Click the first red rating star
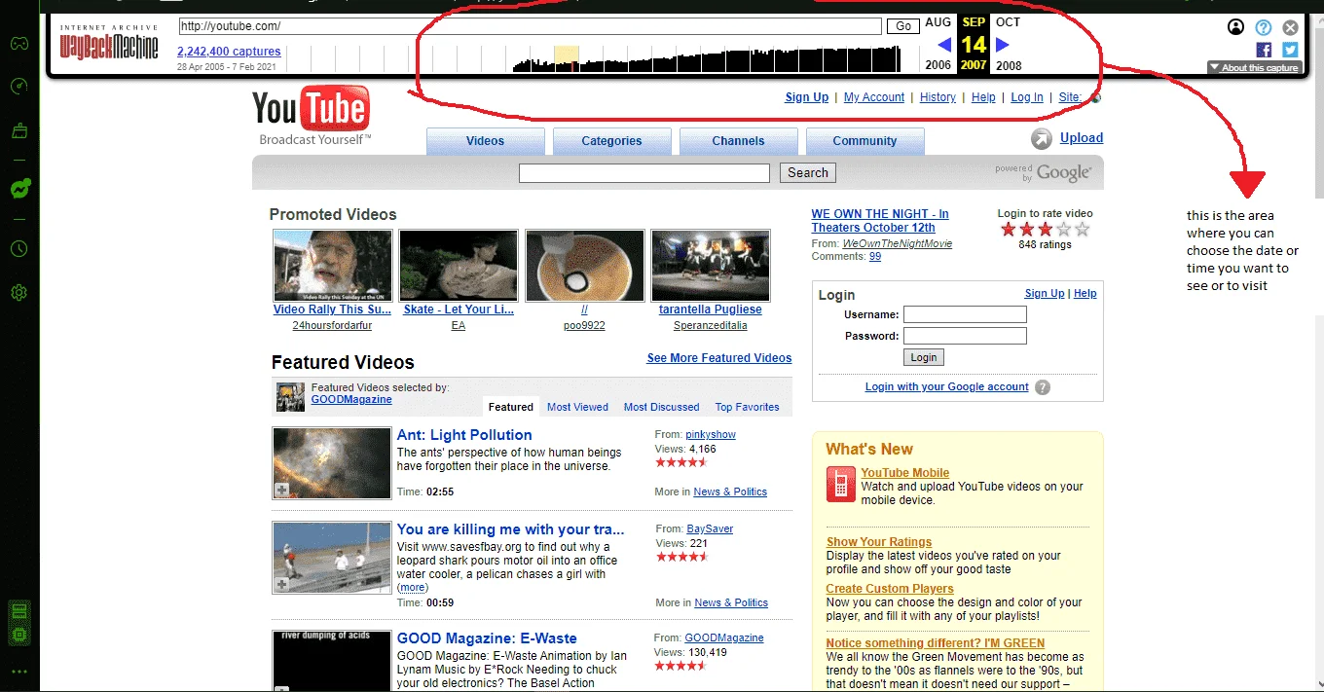Viewport: 1324px width, 692px height. coord(1009,230)
